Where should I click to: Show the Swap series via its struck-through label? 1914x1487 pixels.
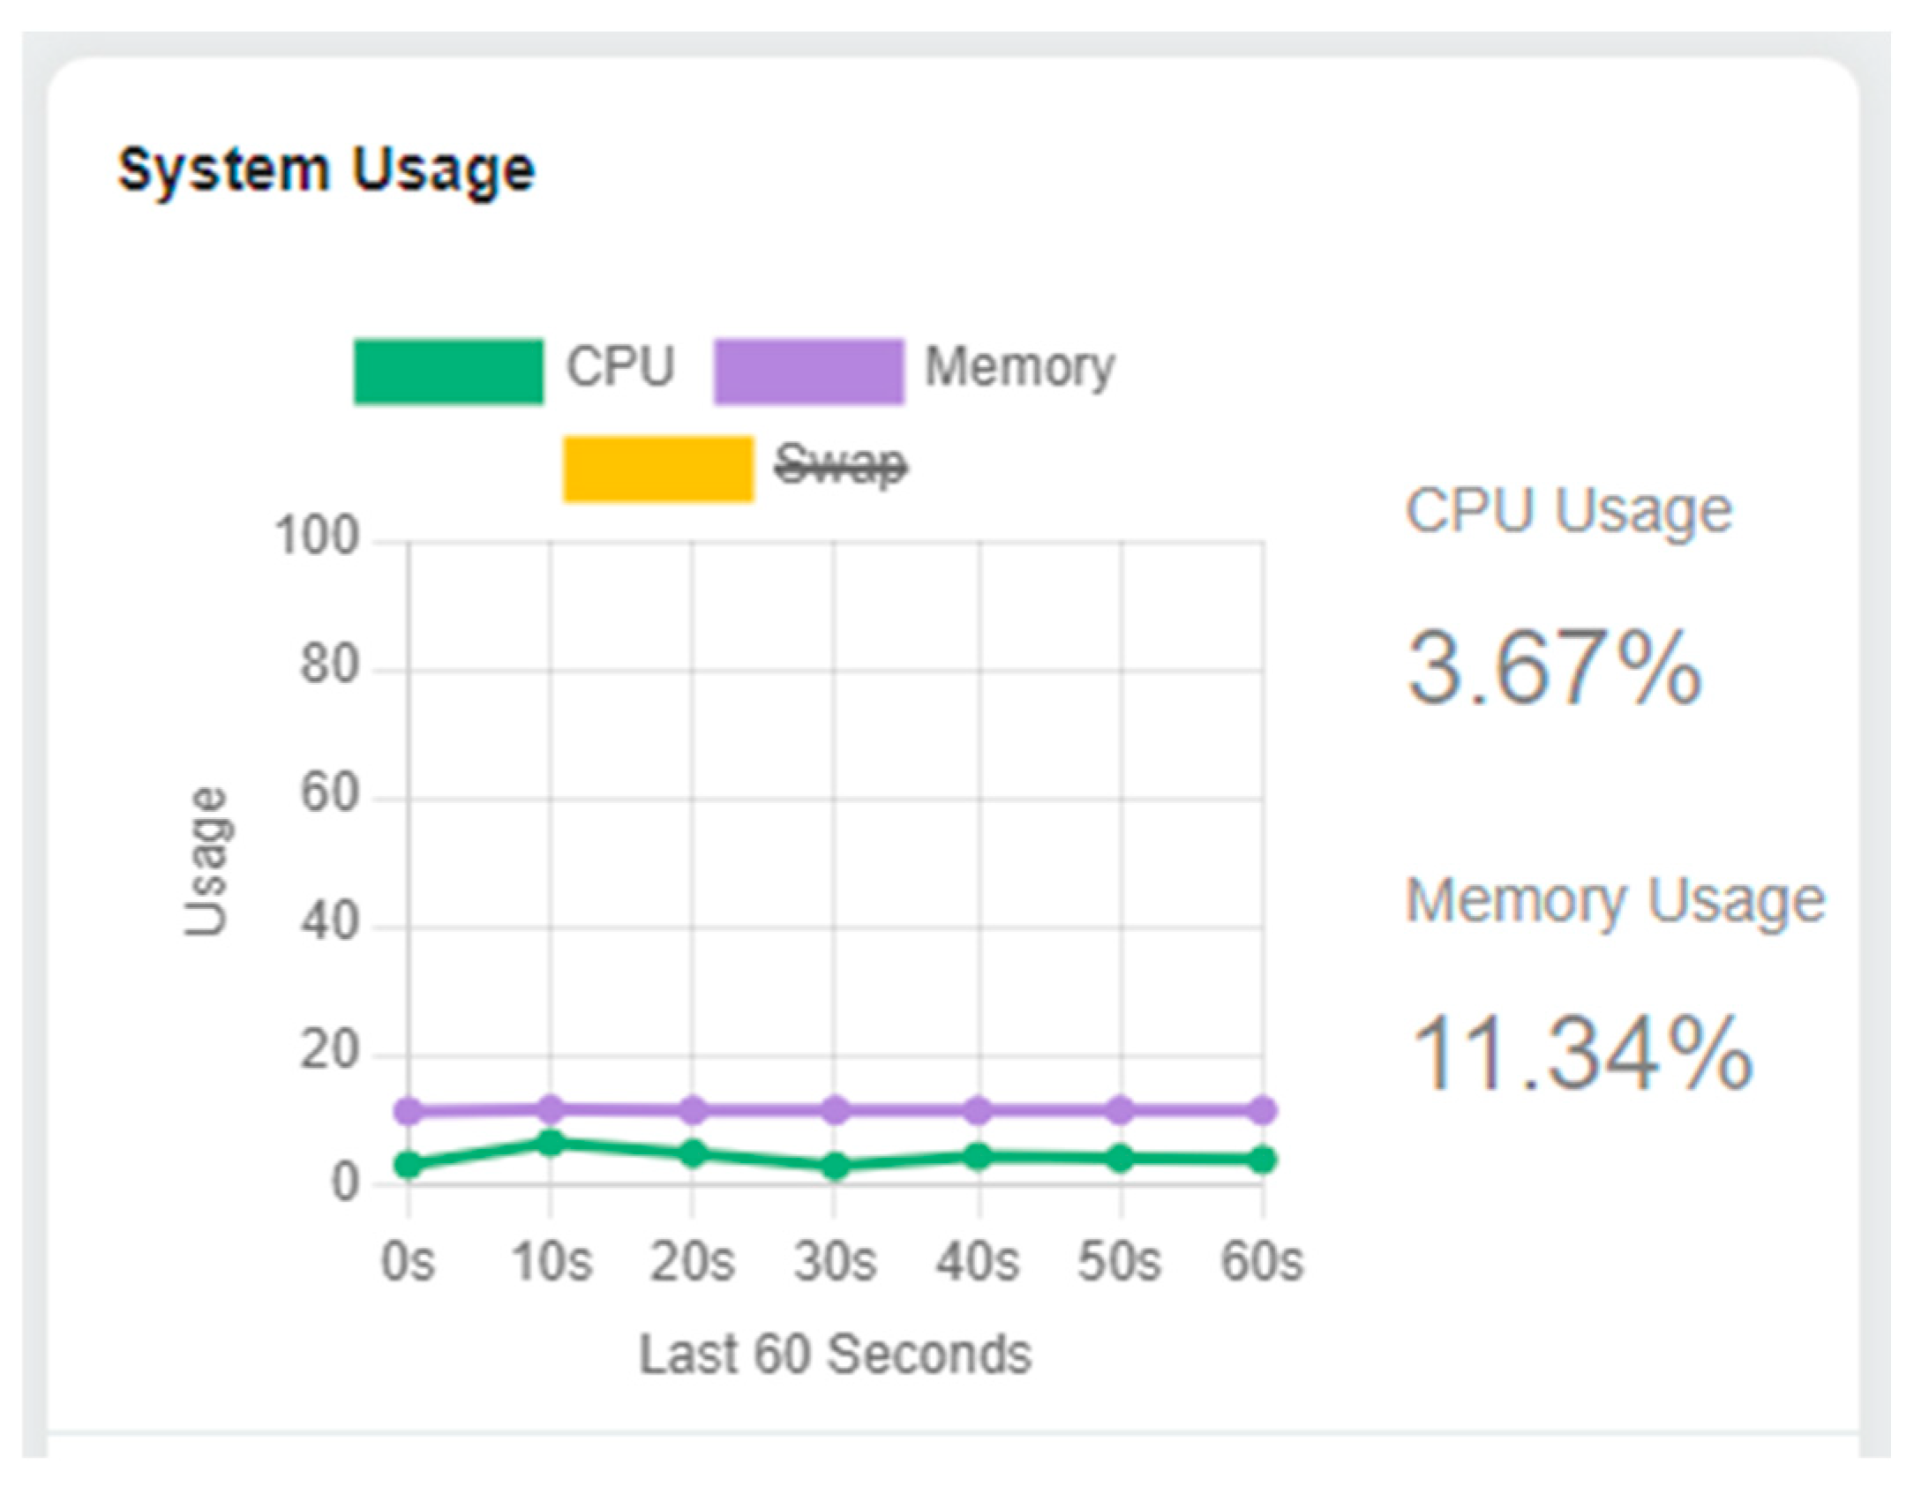coord(840,465)
